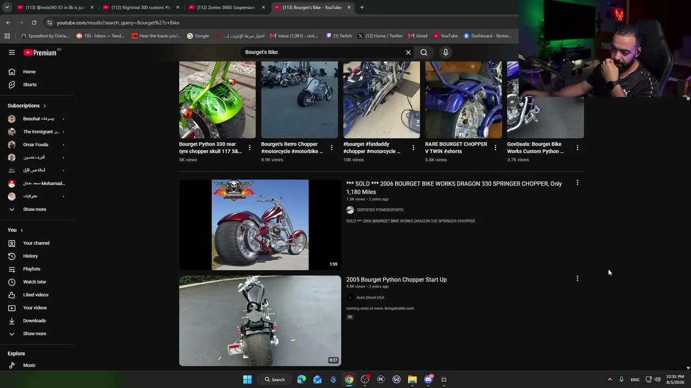
Task: Open more options for RARE BOURGET CHOPPER short
Action: coord(496,148)
